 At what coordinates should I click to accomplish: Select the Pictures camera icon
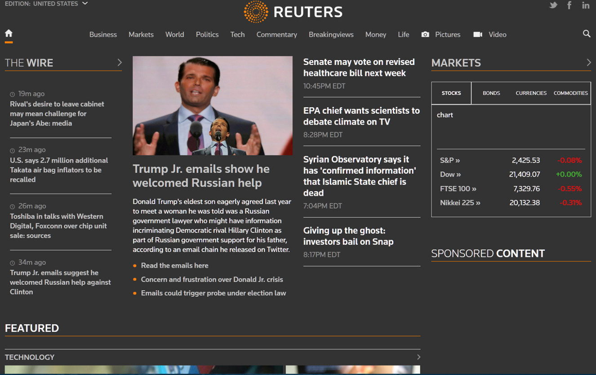[425, 34]
